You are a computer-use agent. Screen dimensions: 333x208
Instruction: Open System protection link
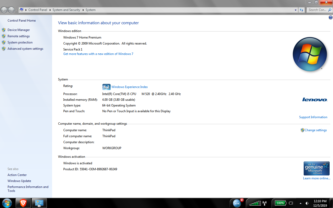coord(20,42)
